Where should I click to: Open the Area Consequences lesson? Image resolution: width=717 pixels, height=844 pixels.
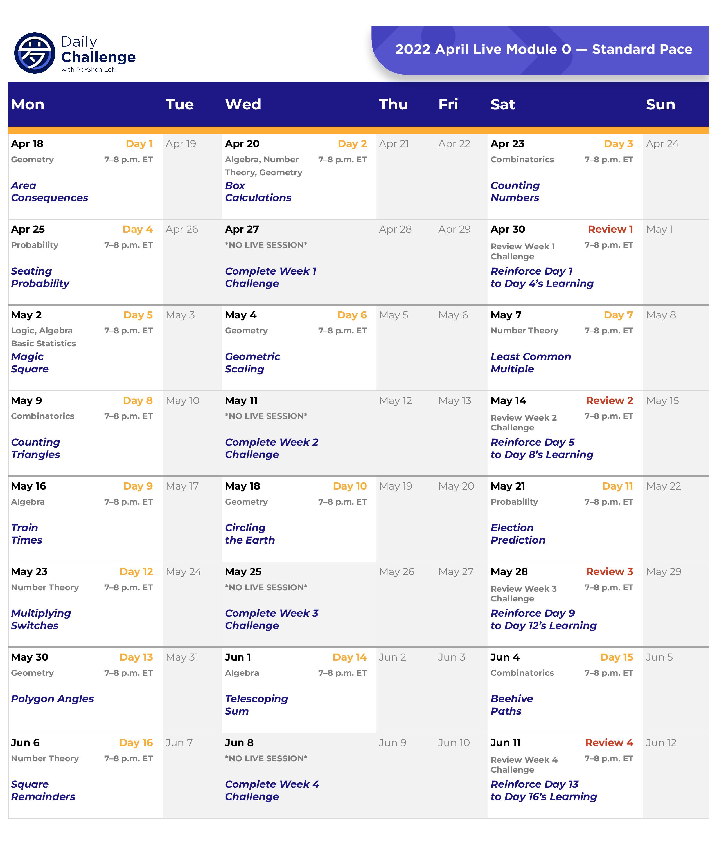(x=49, y=192)
